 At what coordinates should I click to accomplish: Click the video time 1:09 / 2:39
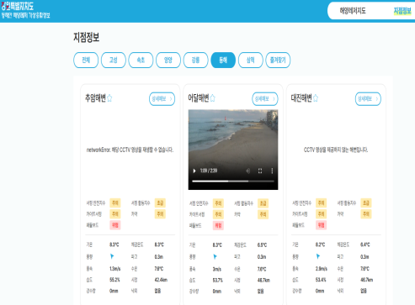[x=209, y=171]
